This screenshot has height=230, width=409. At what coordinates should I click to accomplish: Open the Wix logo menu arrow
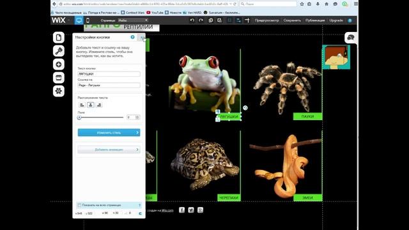[69, 20]
